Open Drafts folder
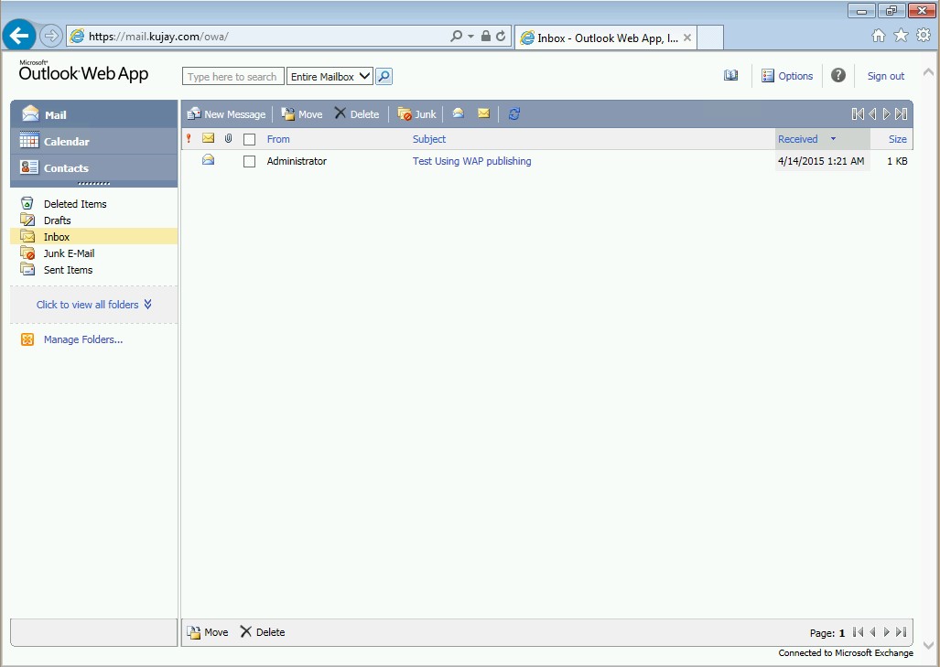This screenshot has height=667, width=940. [x=57, y=221]
